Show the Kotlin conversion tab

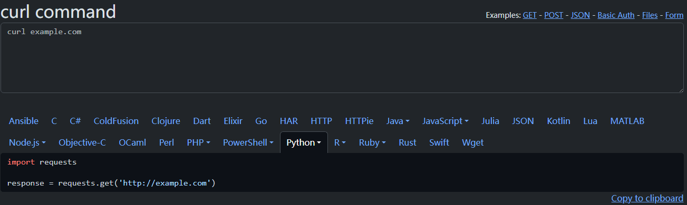pos(558,121)
